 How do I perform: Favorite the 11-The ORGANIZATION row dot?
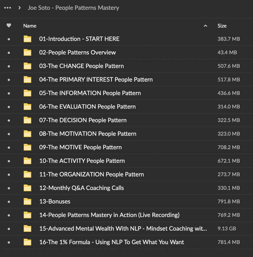pos(9,175)
